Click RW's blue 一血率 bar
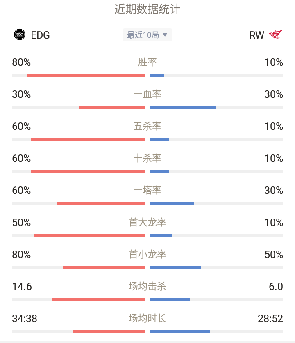 [x=183, y=107]
